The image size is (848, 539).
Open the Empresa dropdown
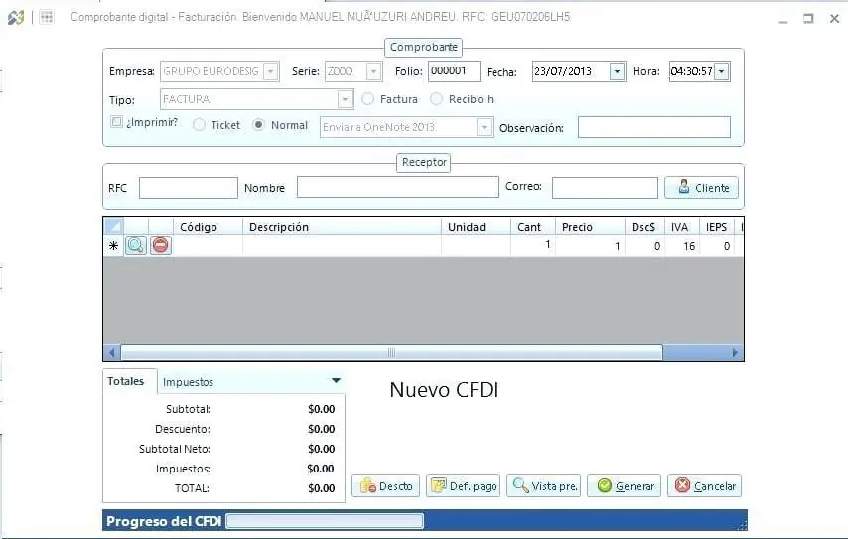pyautogui.click(x=271, y=71)
